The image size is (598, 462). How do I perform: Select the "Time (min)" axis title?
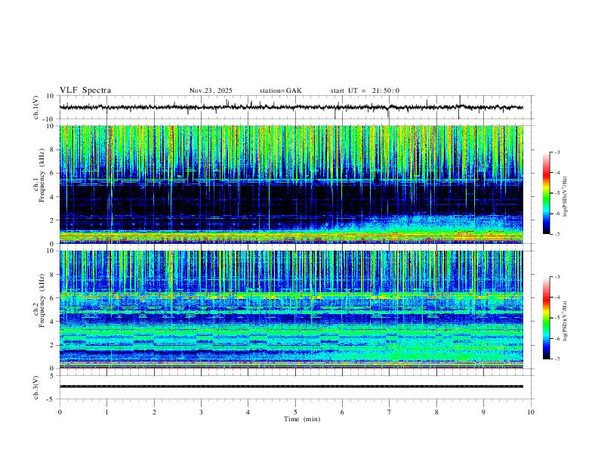point(302,419)
